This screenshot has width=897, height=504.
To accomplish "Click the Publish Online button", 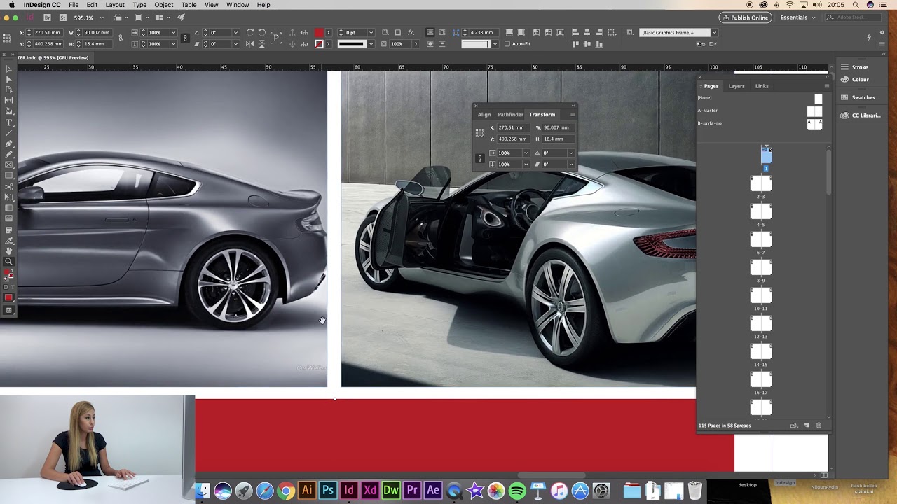I will [x=745, y=17].
